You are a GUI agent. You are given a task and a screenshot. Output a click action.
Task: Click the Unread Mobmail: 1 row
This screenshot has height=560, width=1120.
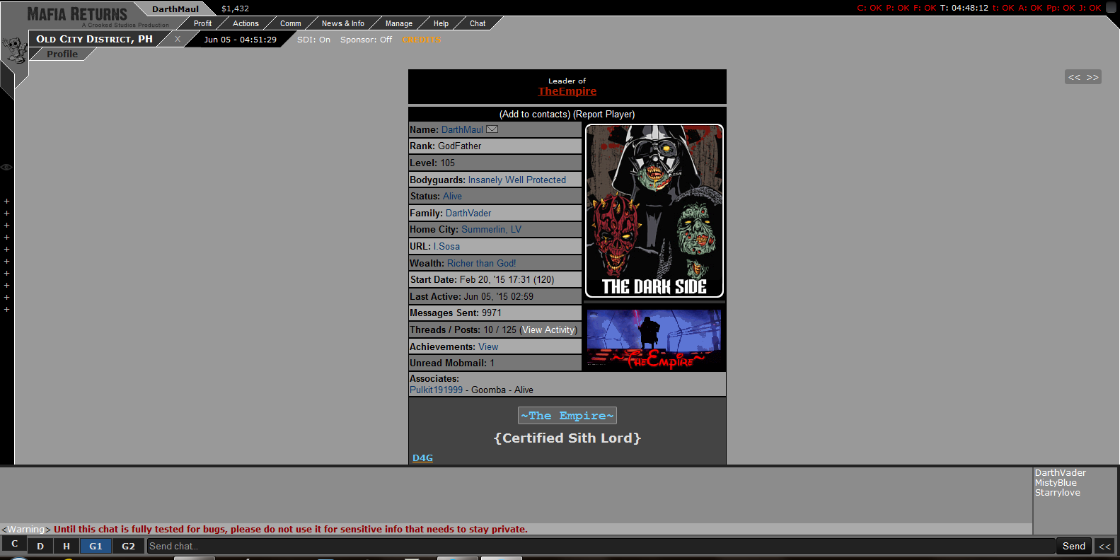click(495, 363)
